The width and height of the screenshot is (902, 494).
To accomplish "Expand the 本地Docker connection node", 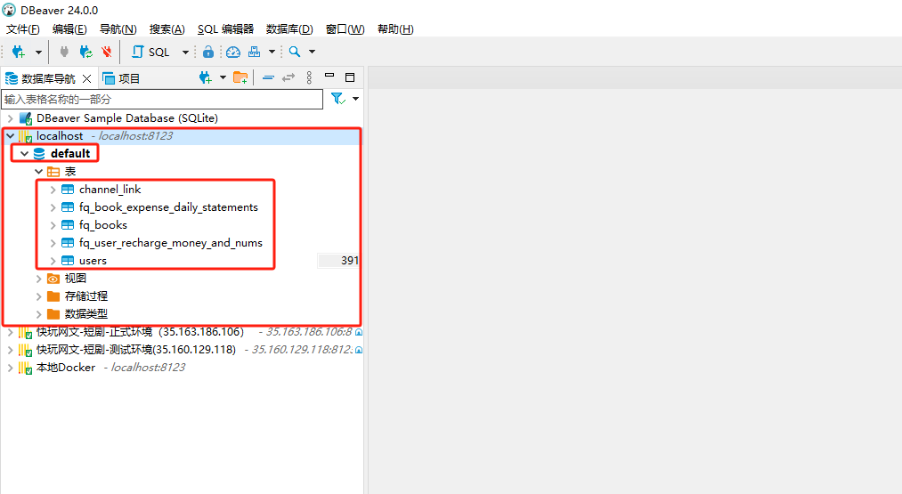I will (x=10, y=368).
